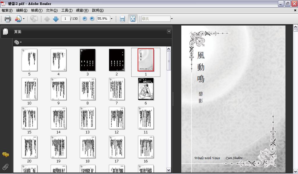This screenshot has width=298, height=174.
Task: Click the thumbnail panel scrollbar thumb
Action: tap(168, 61)
